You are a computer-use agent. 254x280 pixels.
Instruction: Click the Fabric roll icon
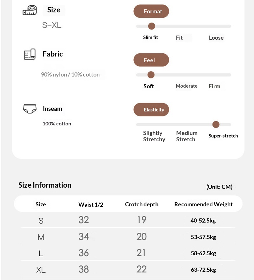(30, 54)
